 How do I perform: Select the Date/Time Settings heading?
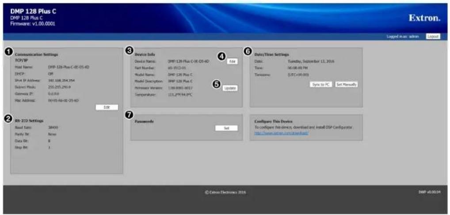(x=271, y=54)
